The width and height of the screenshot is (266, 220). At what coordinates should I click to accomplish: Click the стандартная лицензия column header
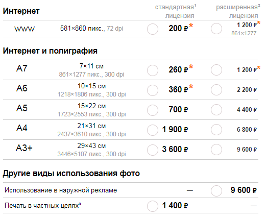pos(176,11)
